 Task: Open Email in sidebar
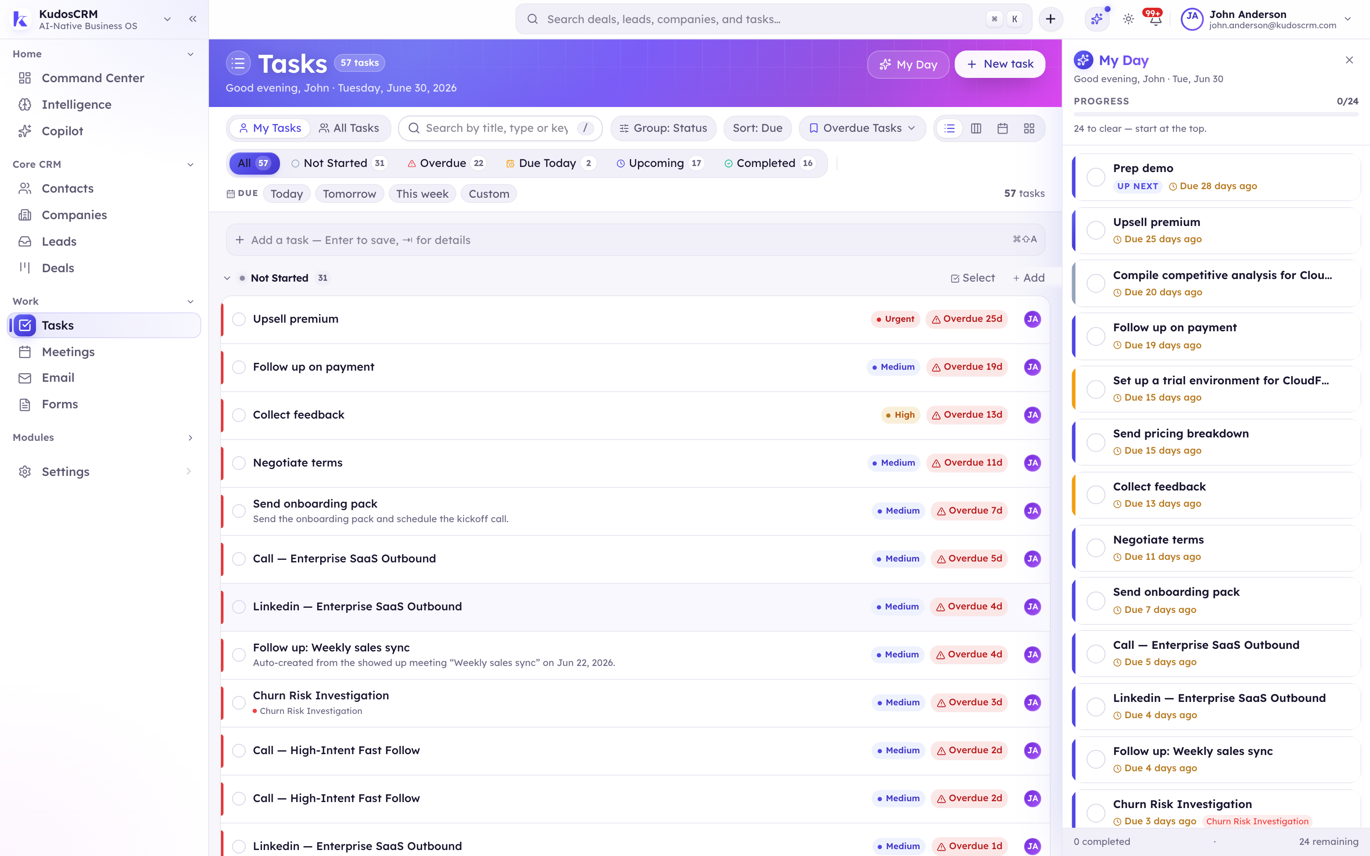coord(104,378)
